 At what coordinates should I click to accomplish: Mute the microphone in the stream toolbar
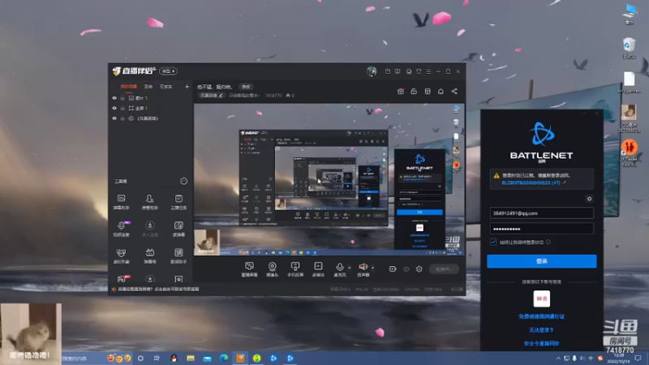339,269
